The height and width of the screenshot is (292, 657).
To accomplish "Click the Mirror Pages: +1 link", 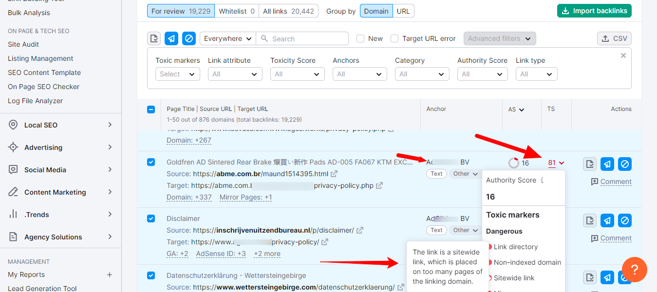I will tap(246, 197).
